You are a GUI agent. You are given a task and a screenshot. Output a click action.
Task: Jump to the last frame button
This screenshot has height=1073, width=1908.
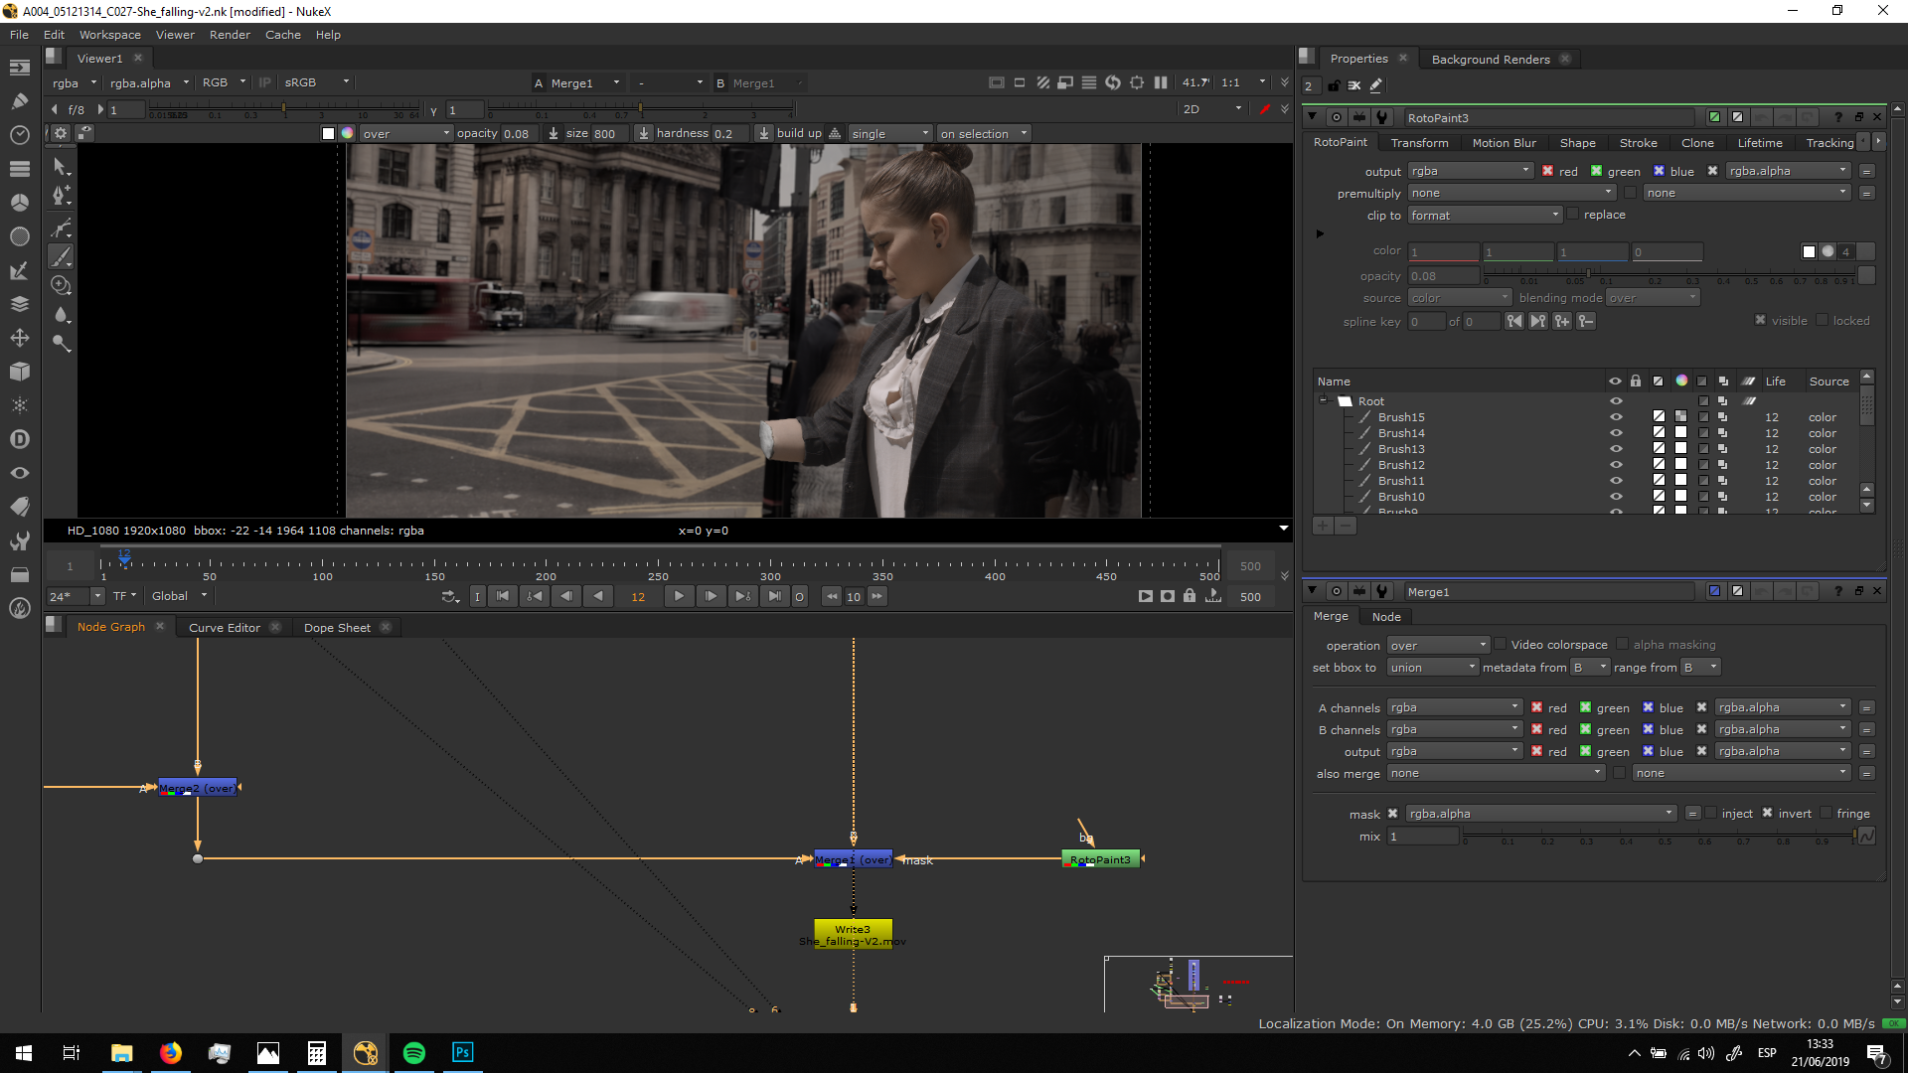point(774,596)
